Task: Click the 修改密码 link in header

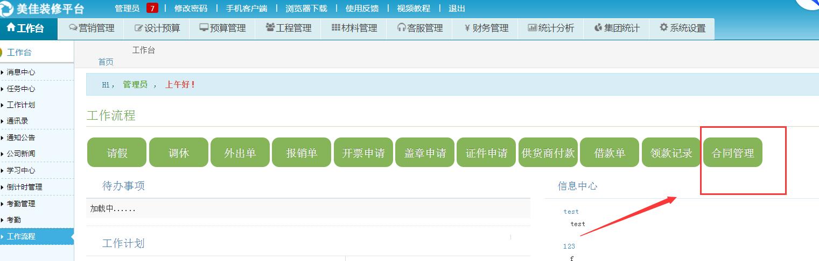Action: coord(191,9)
